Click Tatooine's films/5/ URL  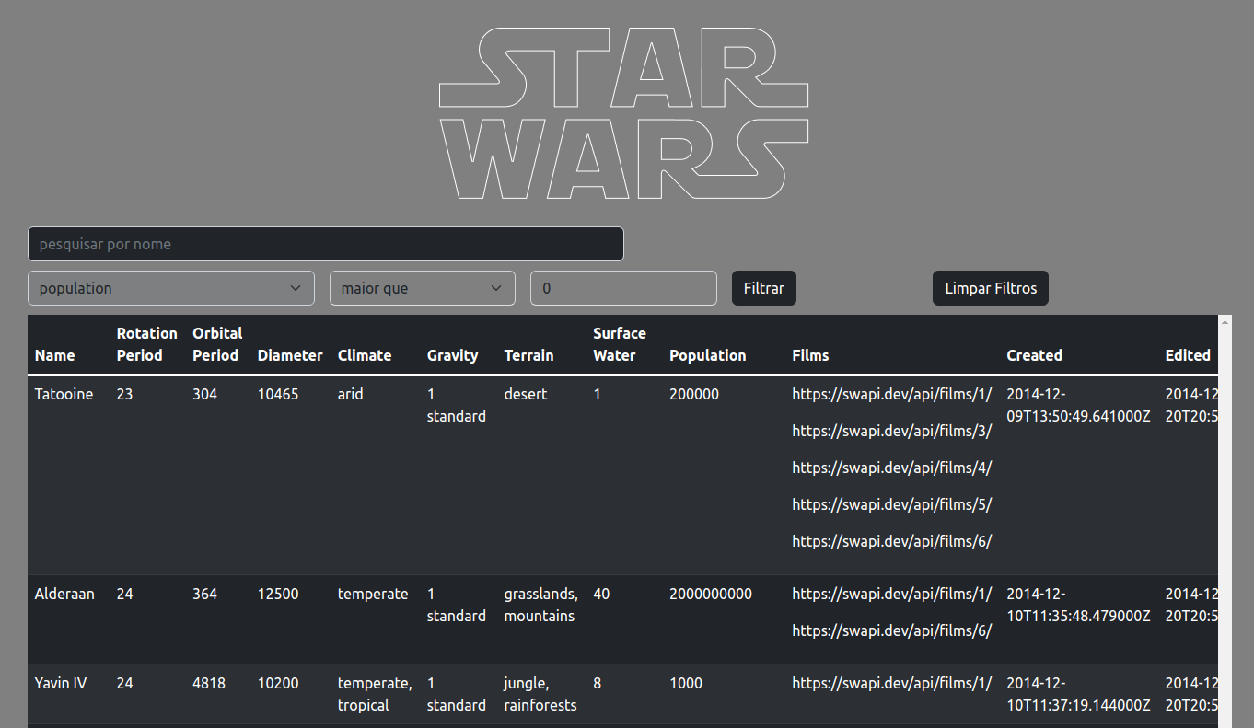coord(892,504)
